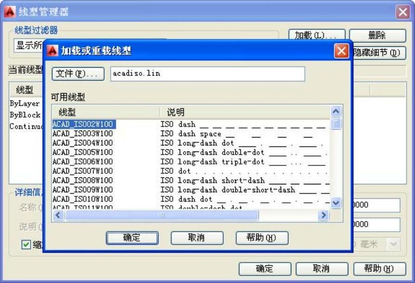
Task: Cancel the load linetype dialog with 取消
Action: tap(197, 238)
